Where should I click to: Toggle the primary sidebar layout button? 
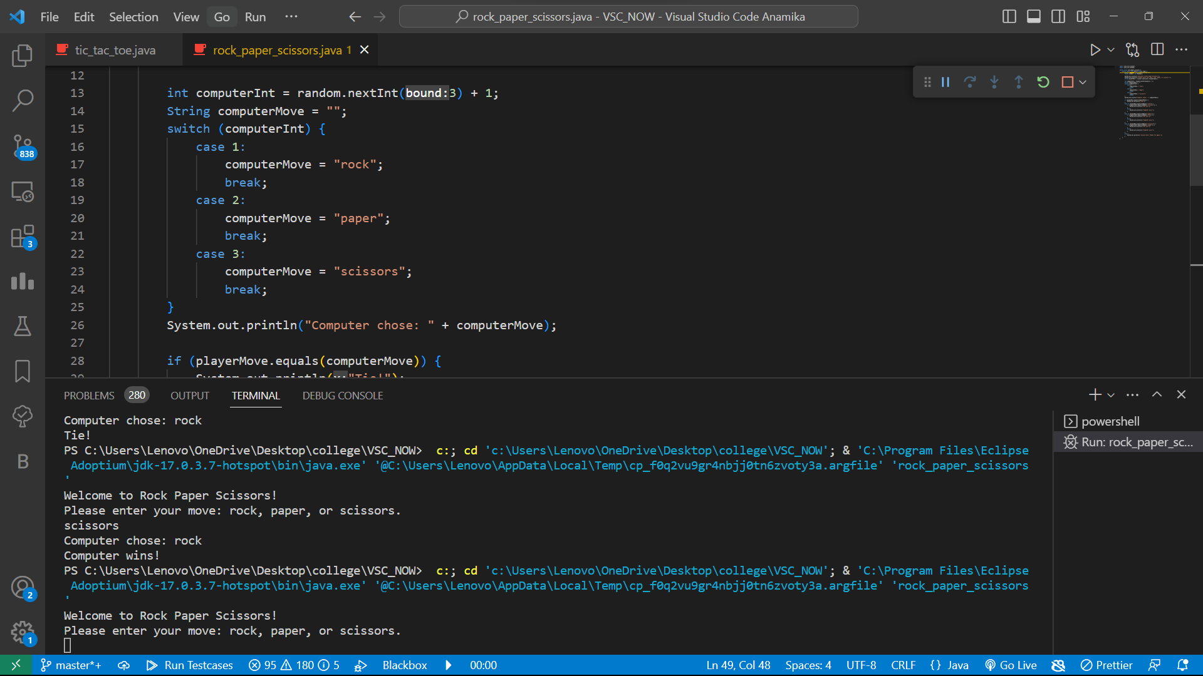1009,17
